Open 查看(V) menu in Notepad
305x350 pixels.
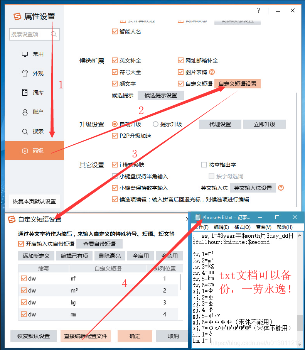[x=263, y=227]
